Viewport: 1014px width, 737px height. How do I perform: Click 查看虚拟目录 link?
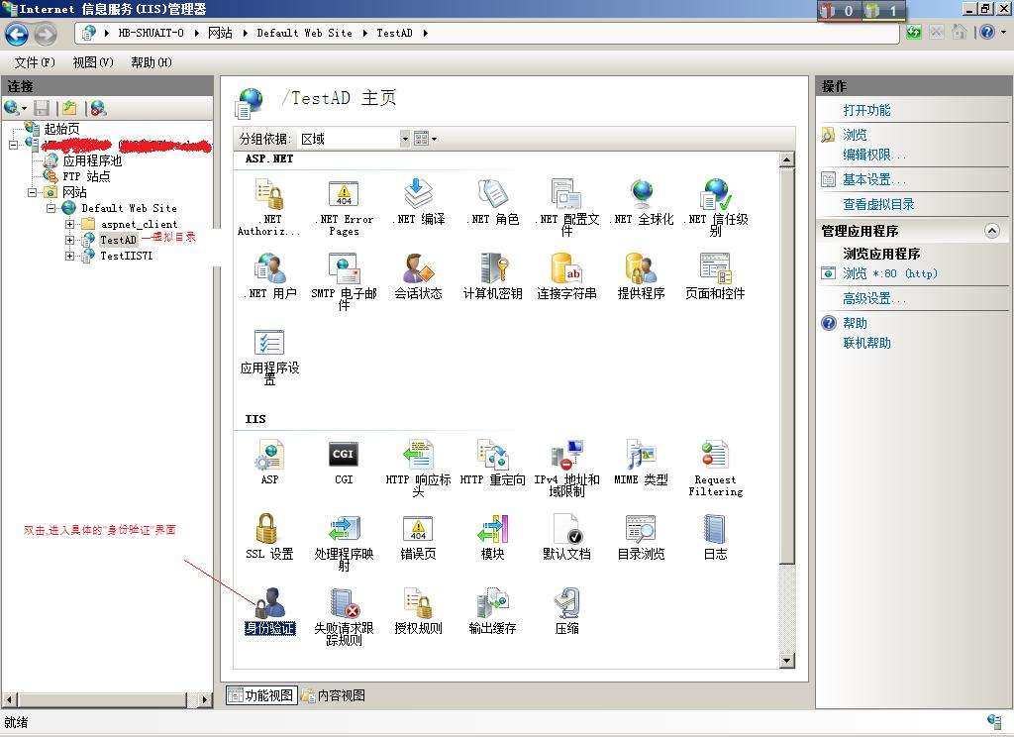click(878, 204)
